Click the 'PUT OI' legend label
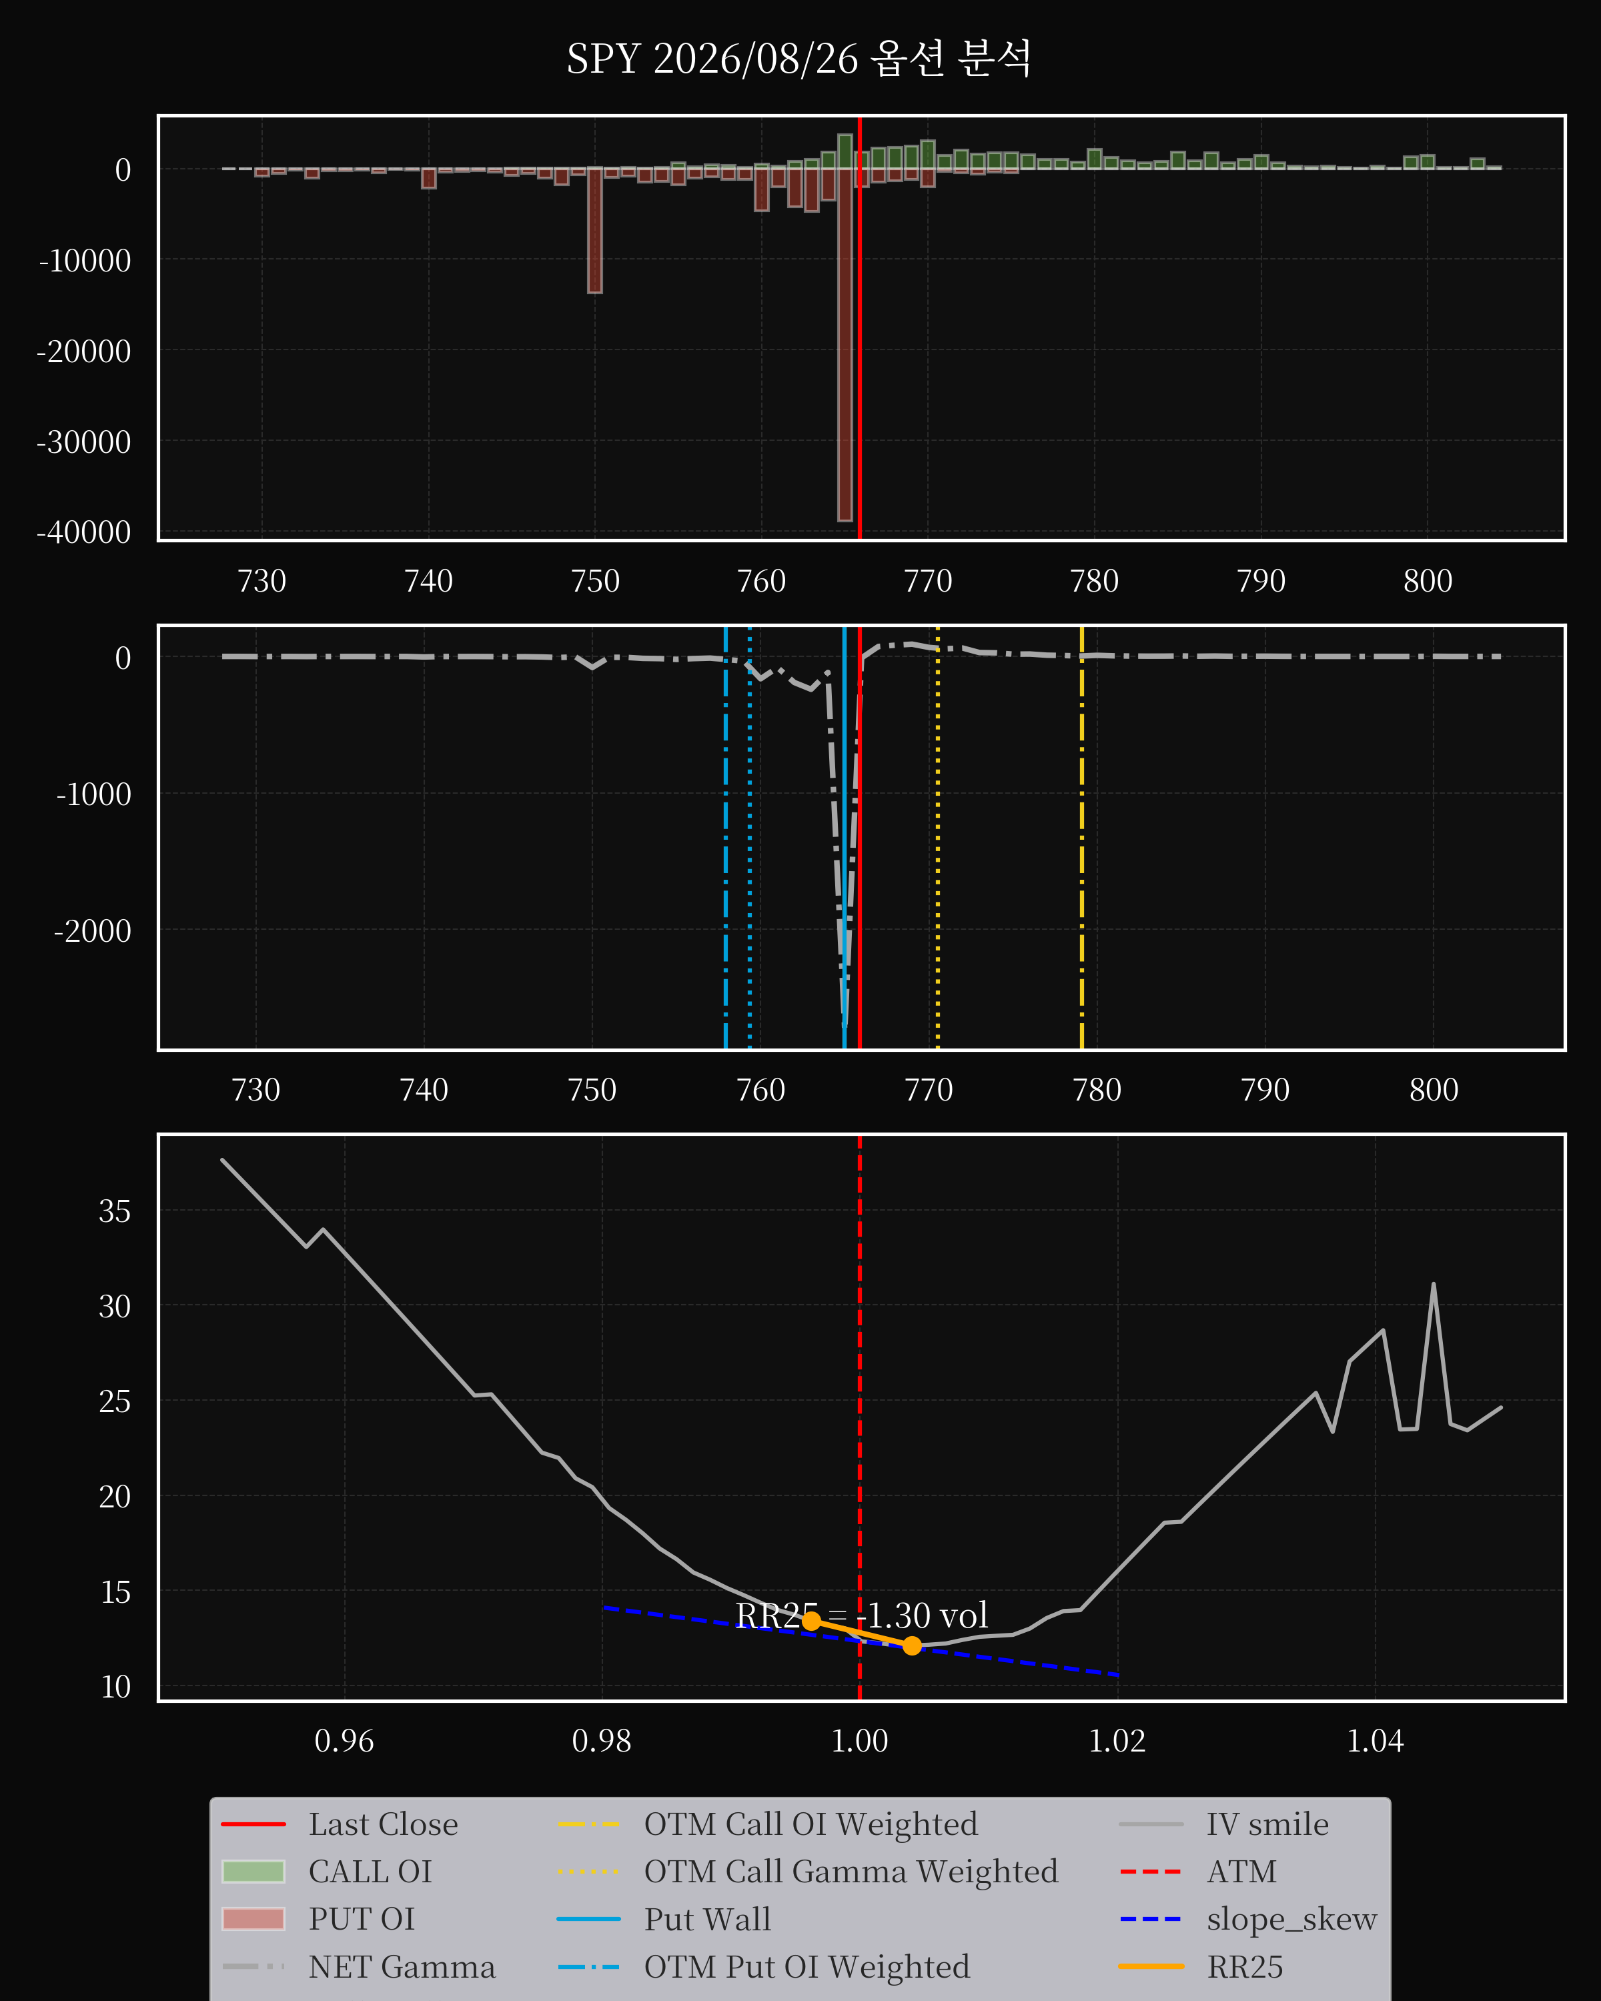 coord(362,1920)
